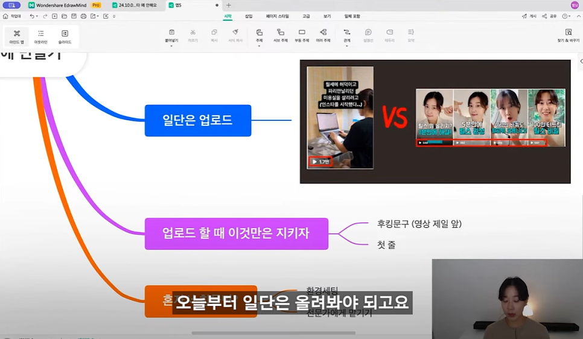This screenshot has width=583, height=339.
Task: Click the open folder icon
Action: pyautogui.click(x=65, y=16)
